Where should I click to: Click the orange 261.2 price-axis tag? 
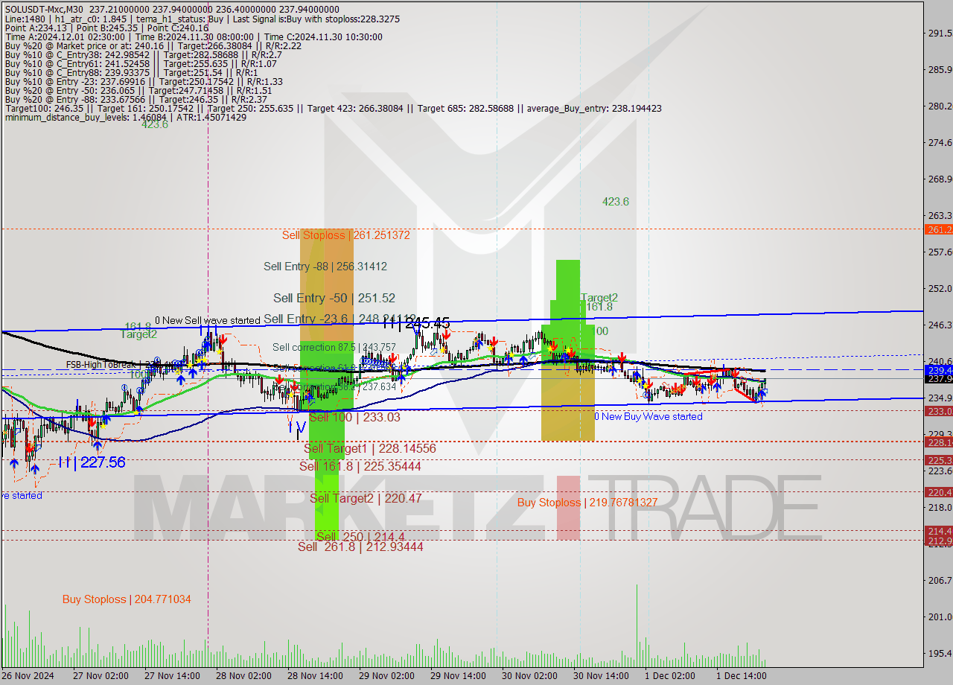click(938, 229)
